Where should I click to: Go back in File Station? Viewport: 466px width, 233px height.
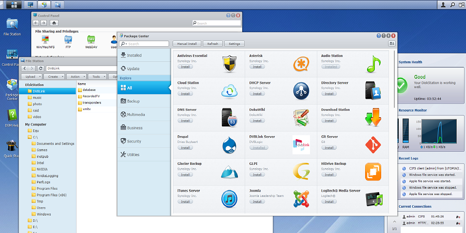[x=25, y=68]
